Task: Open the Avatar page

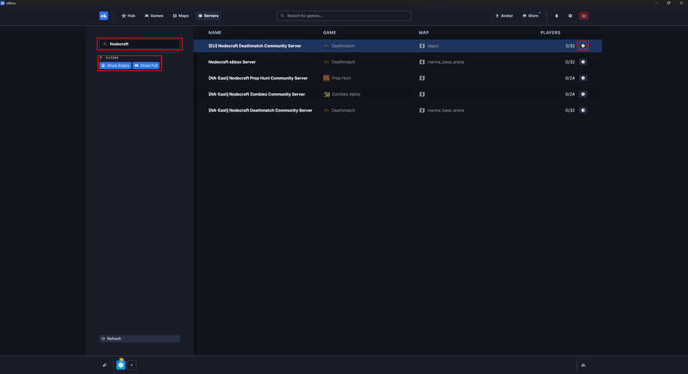Action: point(504,16)
